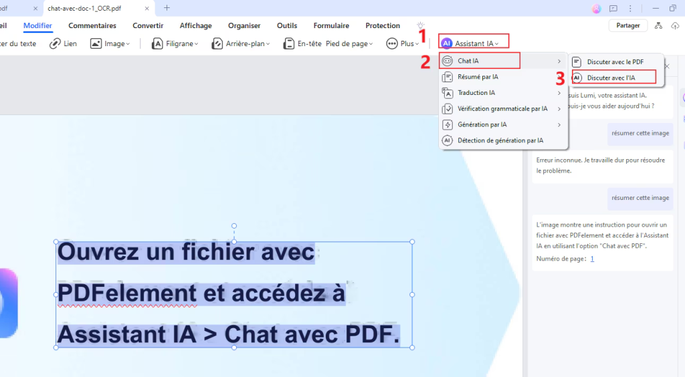Click the user avatar icon
The height and width of the screenshot is (377, 685).
[x=596, y=8]
